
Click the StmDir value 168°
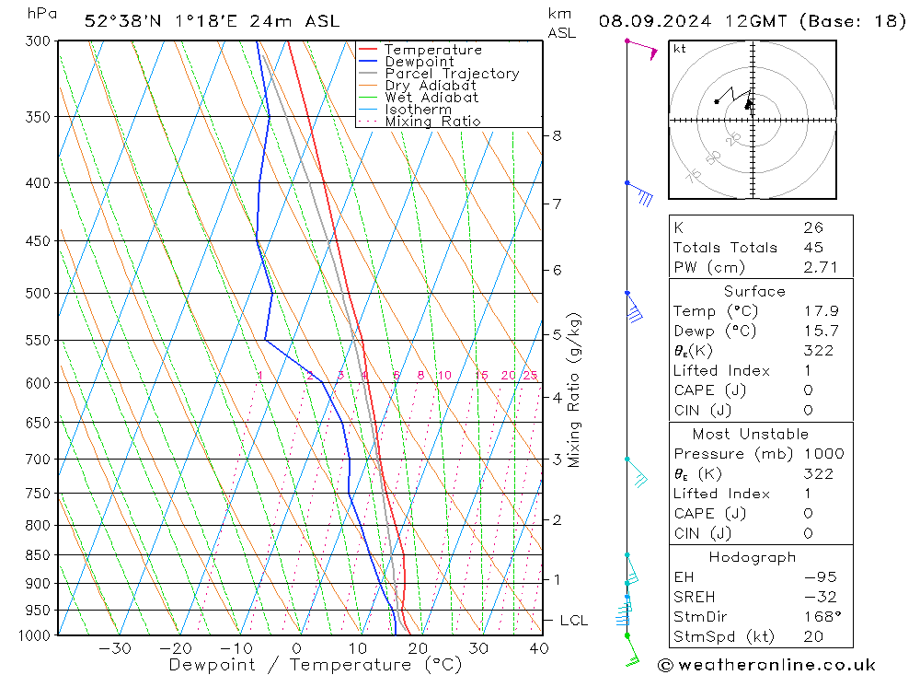822,617
